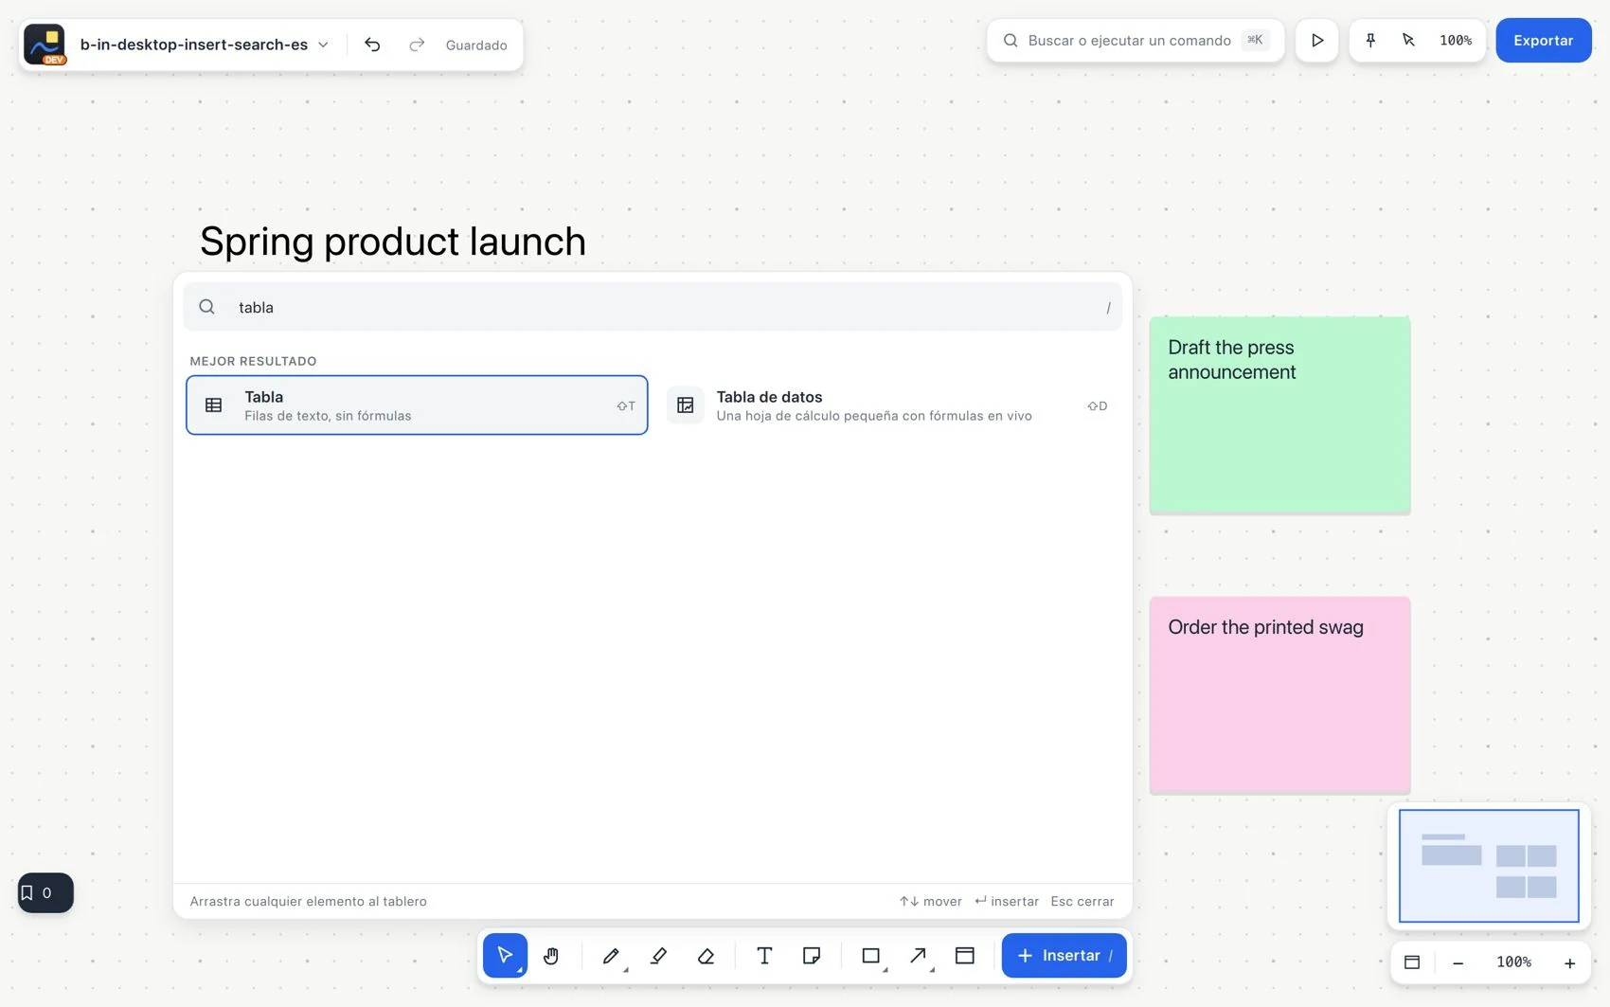Click the 'Guardado' saved status text

coord(476,45)
